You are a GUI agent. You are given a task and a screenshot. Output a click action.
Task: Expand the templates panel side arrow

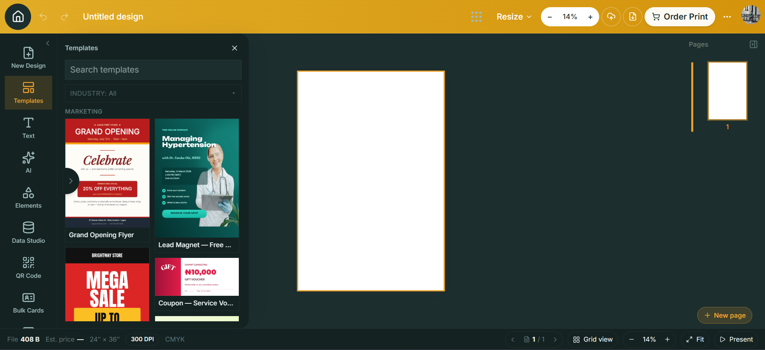tap(71, 181)
